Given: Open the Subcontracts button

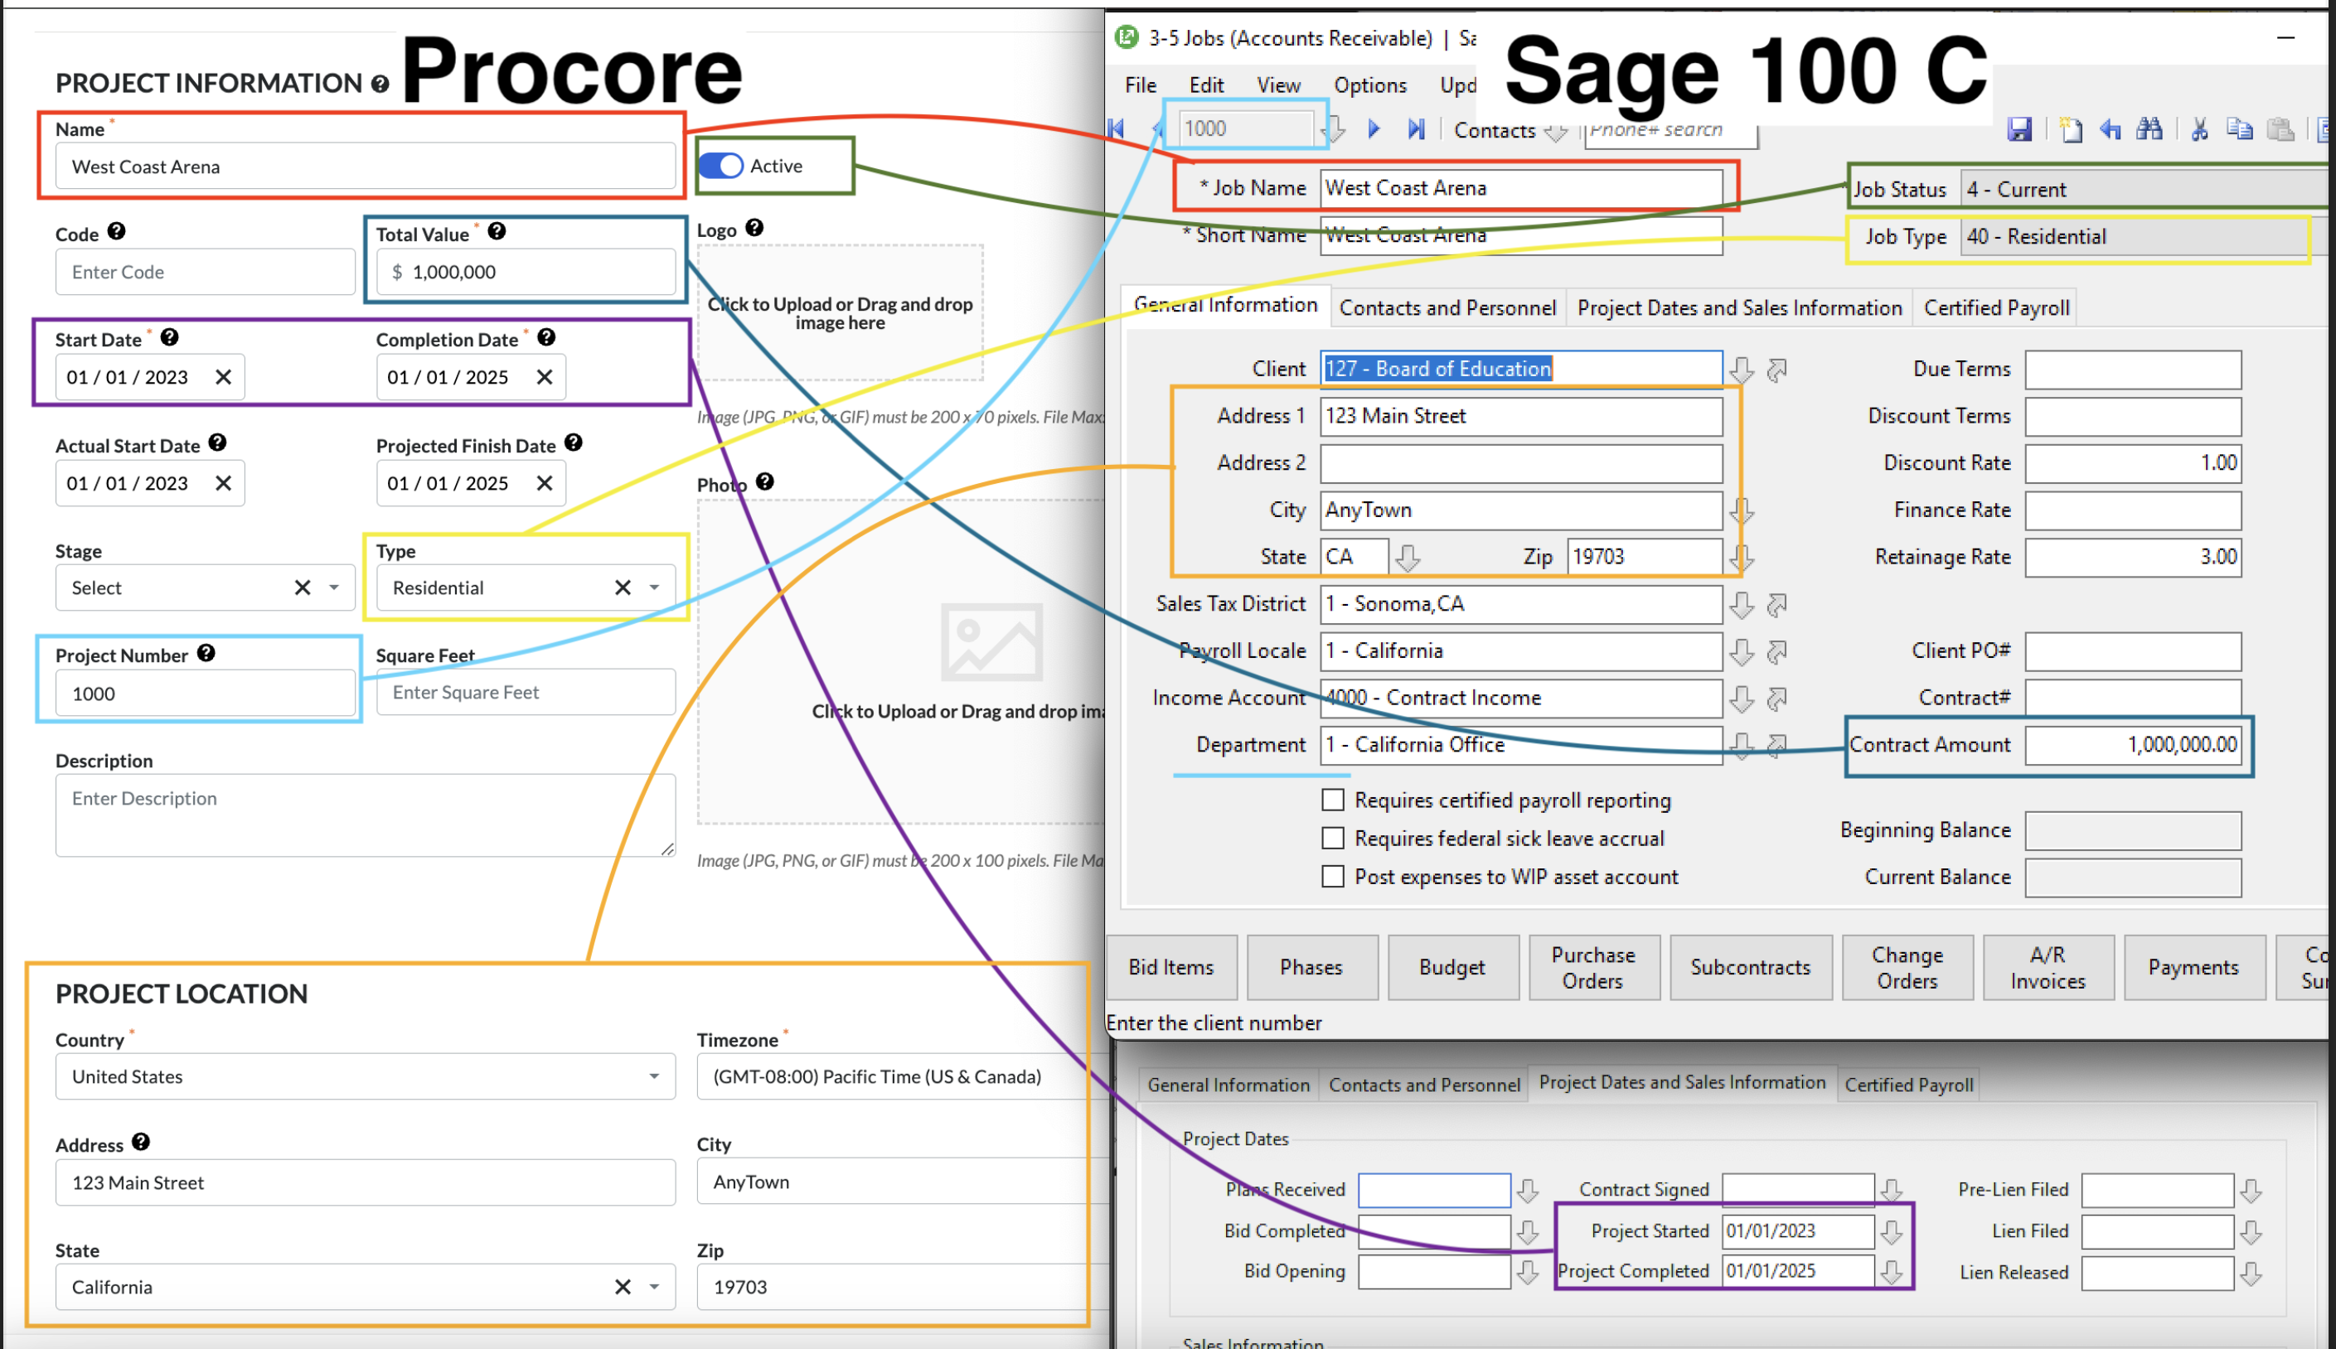Looking at the screenshot, I should pyautogui.click(x=1751, y=967).
